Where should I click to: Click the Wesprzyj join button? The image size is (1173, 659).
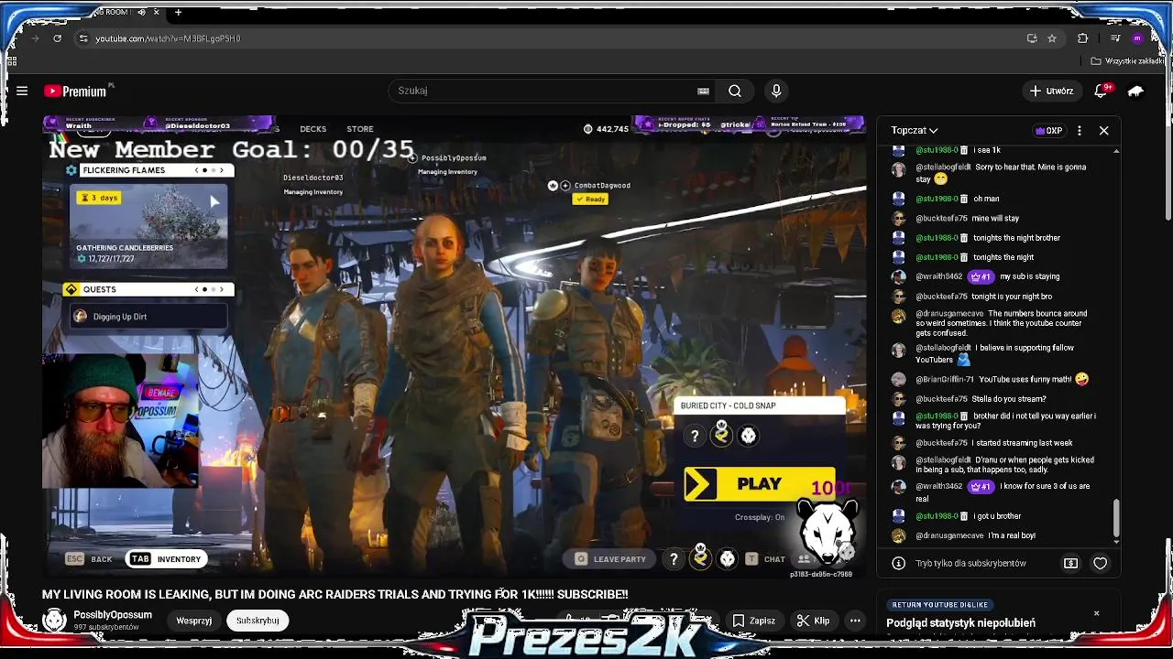(194, 621)
